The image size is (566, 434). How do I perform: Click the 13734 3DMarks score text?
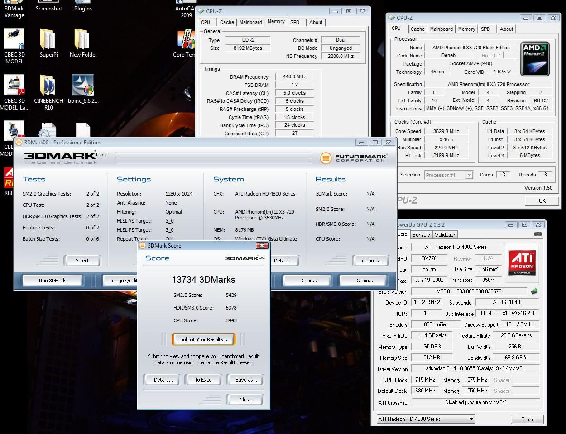point(204,280)
